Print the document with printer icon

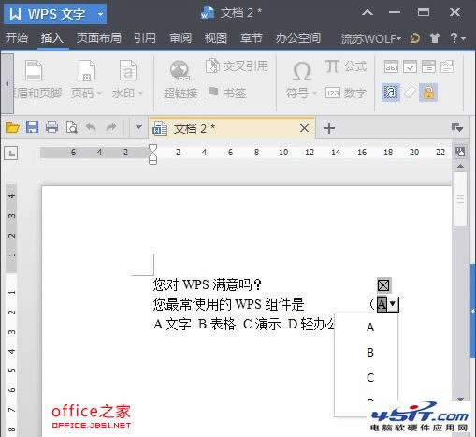click(x=51, y=127)
